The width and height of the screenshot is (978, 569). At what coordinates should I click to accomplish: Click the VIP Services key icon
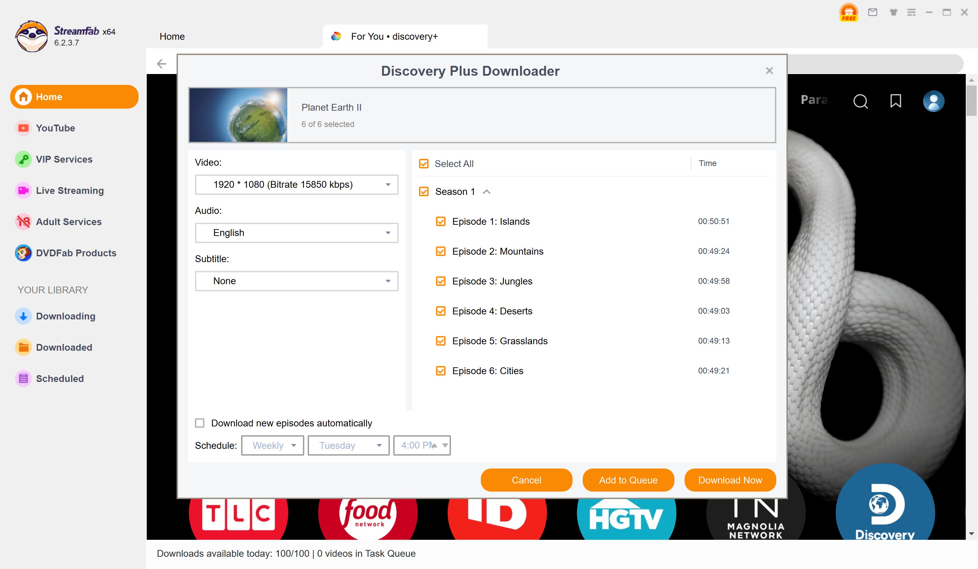click(x=23, y=159)
